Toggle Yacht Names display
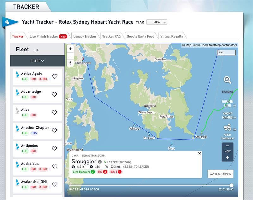 pyautogui.click(x=227, y=115)
